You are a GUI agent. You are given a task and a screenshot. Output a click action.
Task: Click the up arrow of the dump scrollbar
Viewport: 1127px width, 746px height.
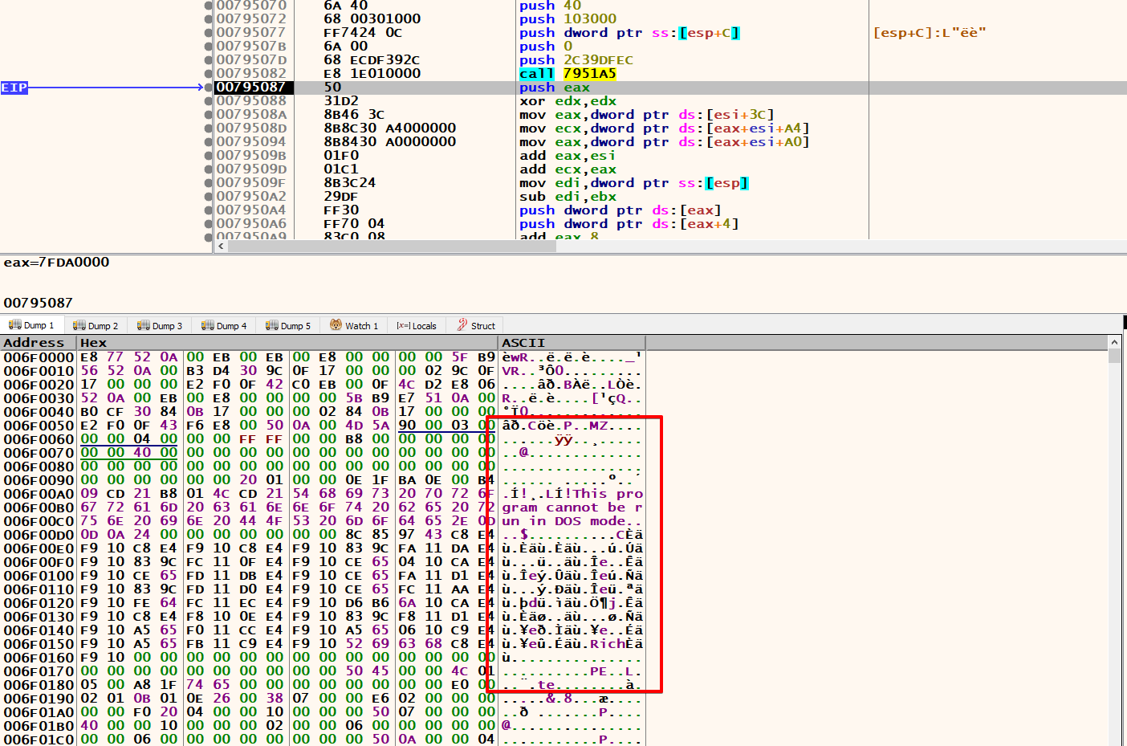click(1114, 343)
